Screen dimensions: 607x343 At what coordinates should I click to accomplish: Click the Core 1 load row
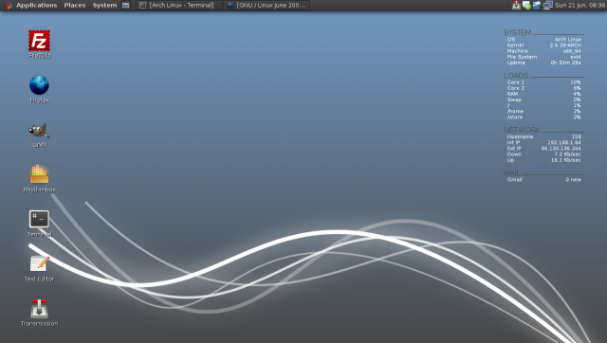tap(543, 82)
